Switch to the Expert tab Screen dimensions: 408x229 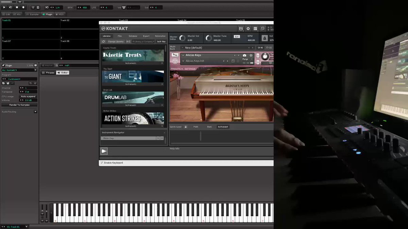point(146,36)
